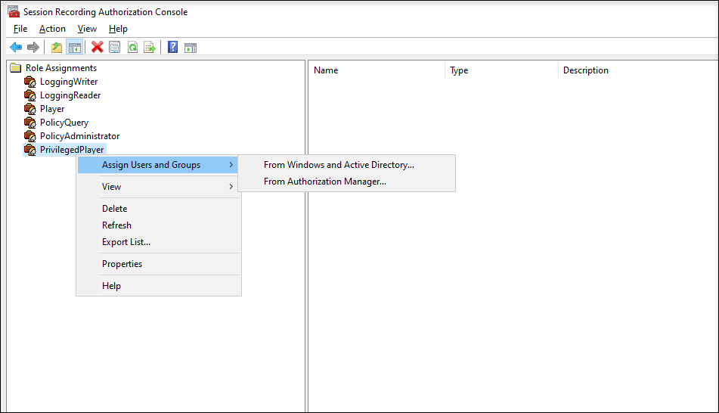
Task: Select the Role Assignments root folder
Action: [x=60, y=68]
